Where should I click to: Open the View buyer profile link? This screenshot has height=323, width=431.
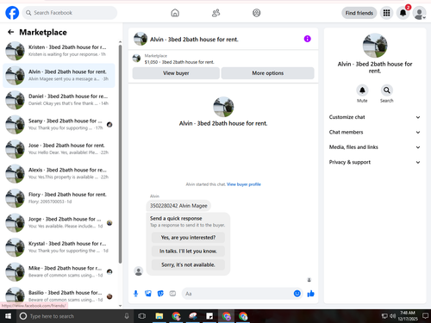(244, 184)
